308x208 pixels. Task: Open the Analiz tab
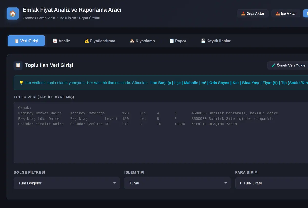[x=61, y=41]
